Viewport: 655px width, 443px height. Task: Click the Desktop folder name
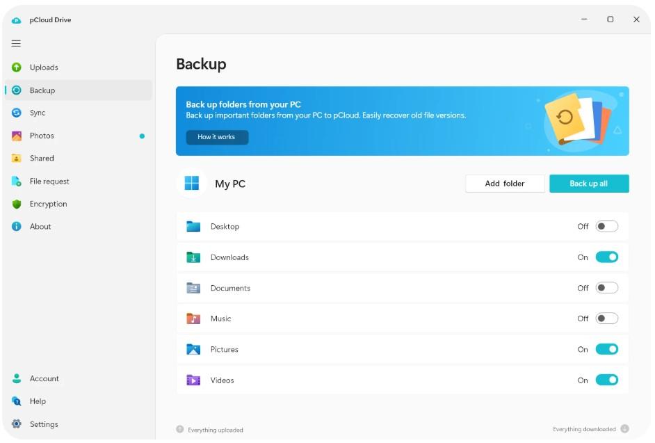[225, 227]
